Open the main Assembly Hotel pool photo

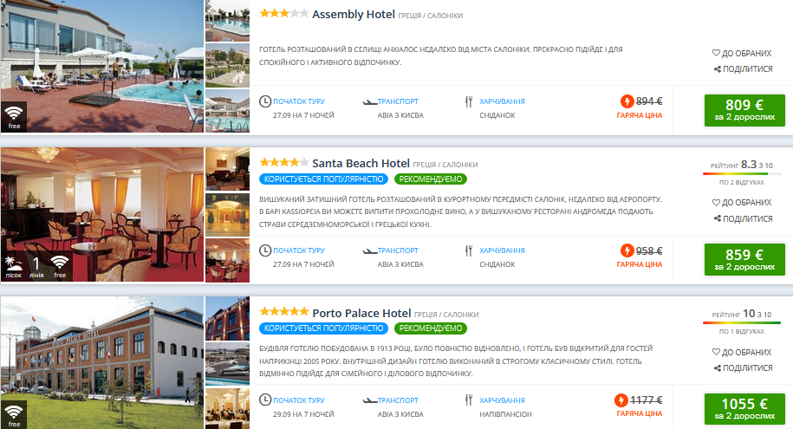coord(101,67)
